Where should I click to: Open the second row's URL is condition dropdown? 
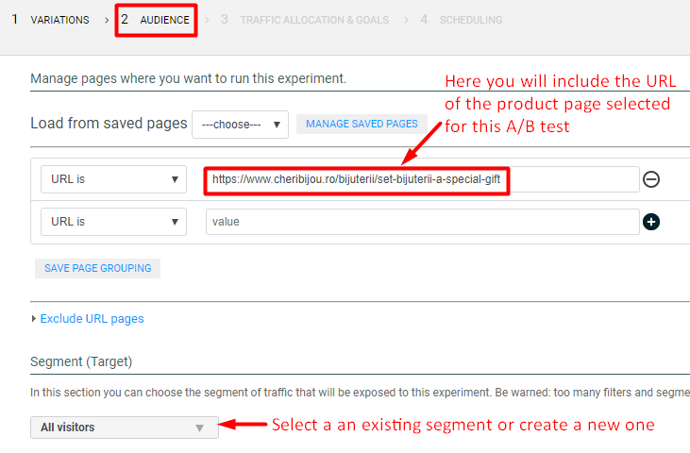click(112, 222)
